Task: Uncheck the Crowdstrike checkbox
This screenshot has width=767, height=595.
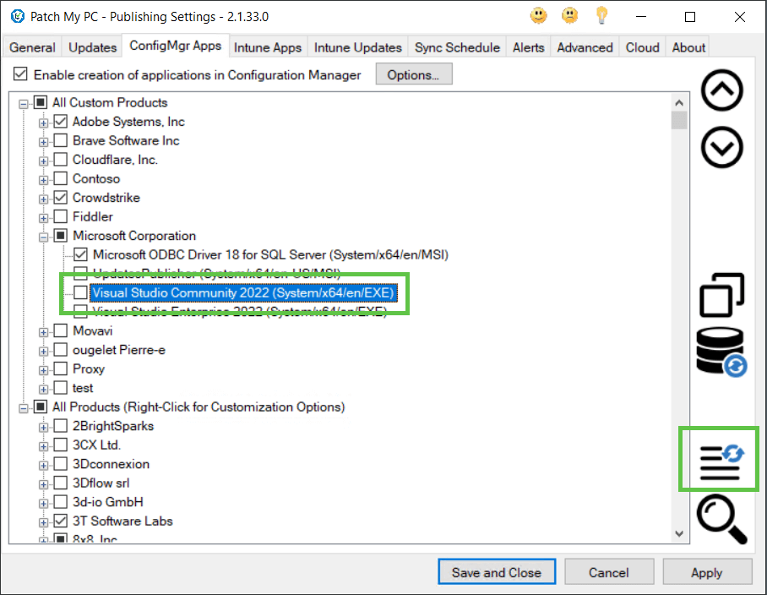Action: point(61,198)
